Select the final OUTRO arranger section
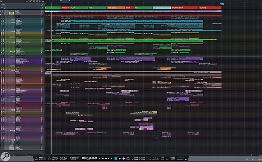Screen dimensions: 262x162 tap(210, 8)
